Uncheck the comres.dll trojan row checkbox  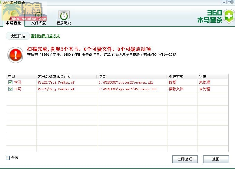(10, 82)
